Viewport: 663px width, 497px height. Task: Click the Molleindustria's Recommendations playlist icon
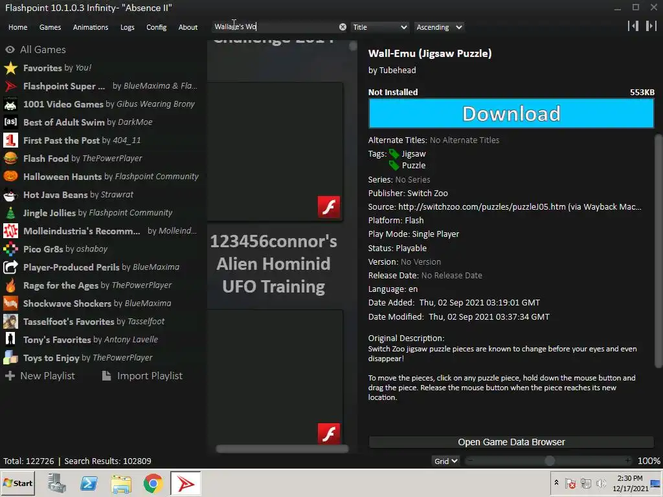[x=10, y=231]
